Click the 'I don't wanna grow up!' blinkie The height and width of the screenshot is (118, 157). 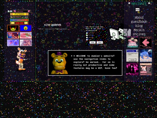point(19,20)
